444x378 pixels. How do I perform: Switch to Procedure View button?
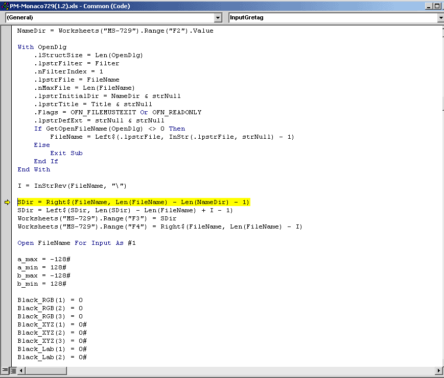click(x=5, y=370)
